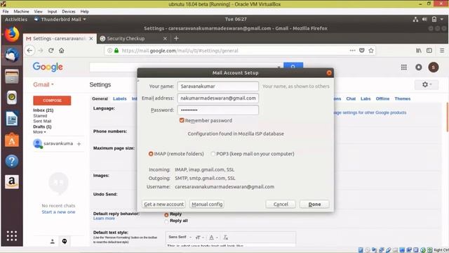Screen dimensions: 449x253
Task: Open the Themes settings tab
Action: 402,98
